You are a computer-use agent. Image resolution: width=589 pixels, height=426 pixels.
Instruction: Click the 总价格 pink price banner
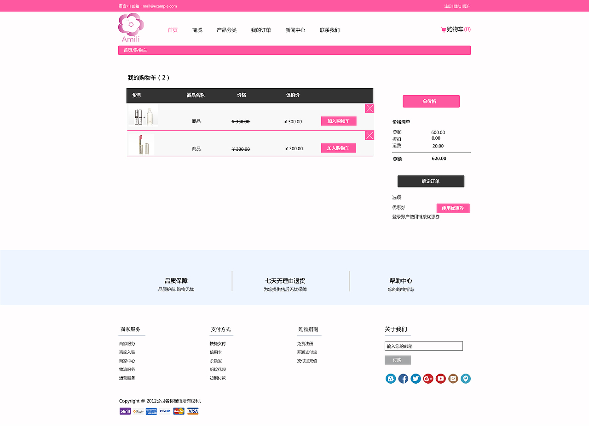(x=431, y=101)
